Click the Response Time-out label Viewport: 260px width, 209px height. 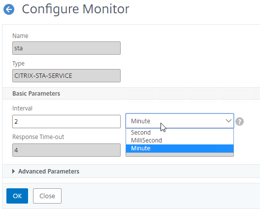pyautogui.click(x=38, y=137)
